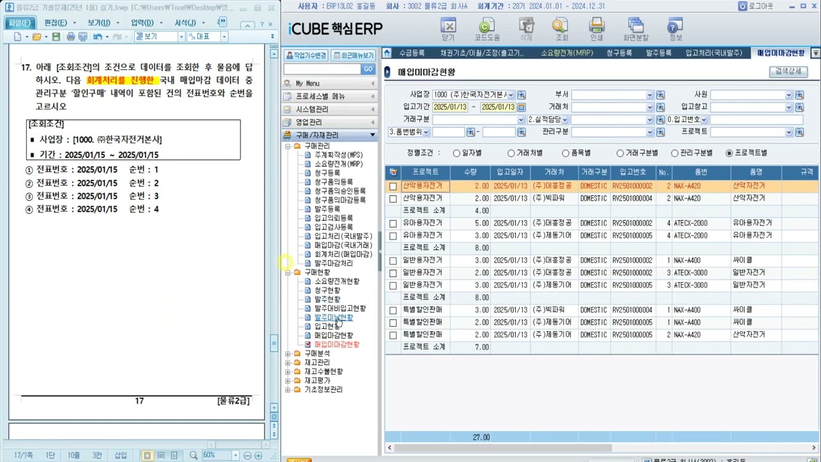This screenshot has height=462, width=821.
Task: Click zoom in plus icon in HWP status bar
Action: pos(258,456)
